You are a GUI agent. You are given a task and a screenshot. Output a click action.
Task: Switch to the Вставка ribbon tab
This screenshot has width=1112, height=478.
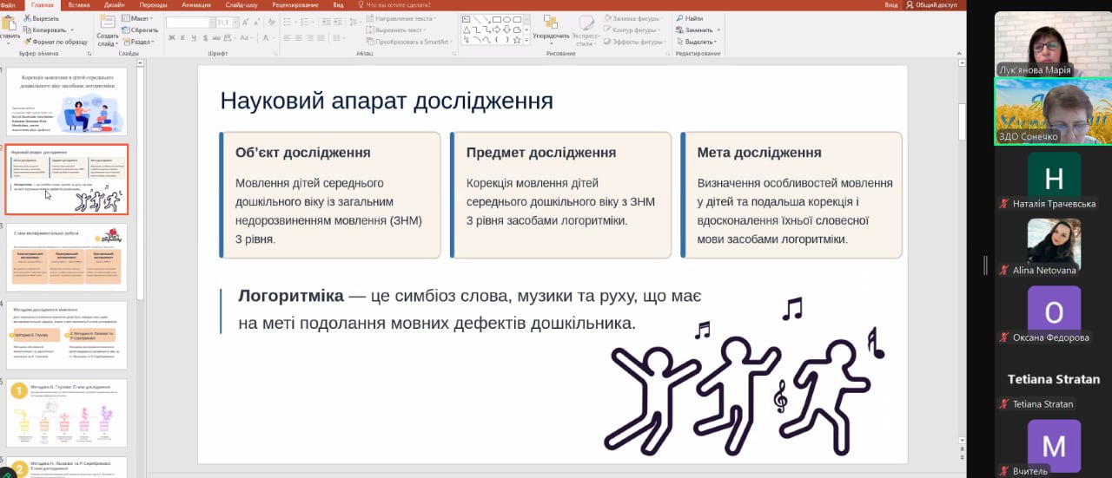(78, 4)
